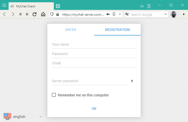The width and height of the screenshot is (188, 122).
Task: Open the Search Google engine dropdown
Action: [166, 14]
